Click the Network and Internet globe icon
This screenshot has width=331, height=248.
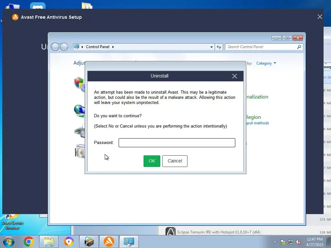click(x=80, y=111)
